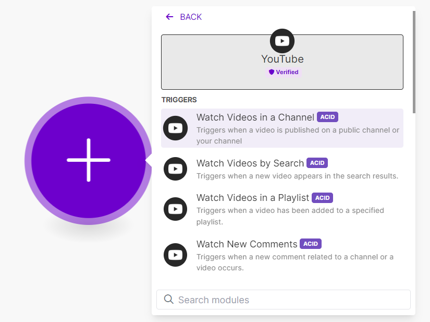Select Watch Videos in a Channel trigger
Screen dimensions: 430x322
282,128
